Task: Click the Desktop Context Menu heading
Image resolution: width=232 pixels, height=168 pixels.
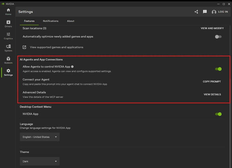Action: pos(36,107)
